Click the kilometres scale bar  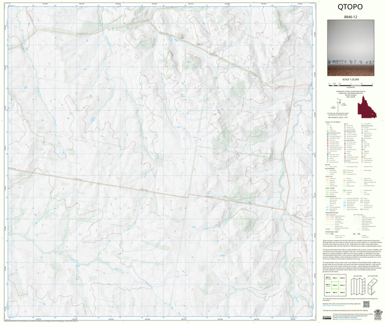pyautogui.click(x=350, y=84)
